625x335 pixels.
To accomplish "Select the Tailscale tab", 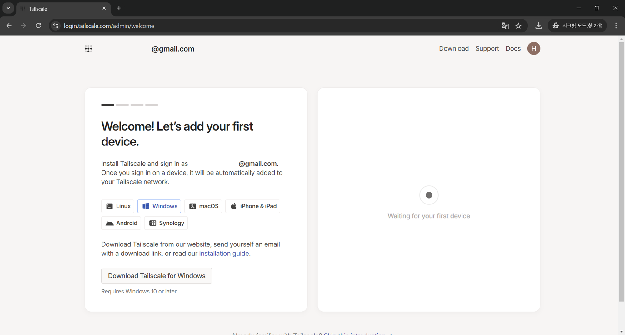I will [63, 9].
